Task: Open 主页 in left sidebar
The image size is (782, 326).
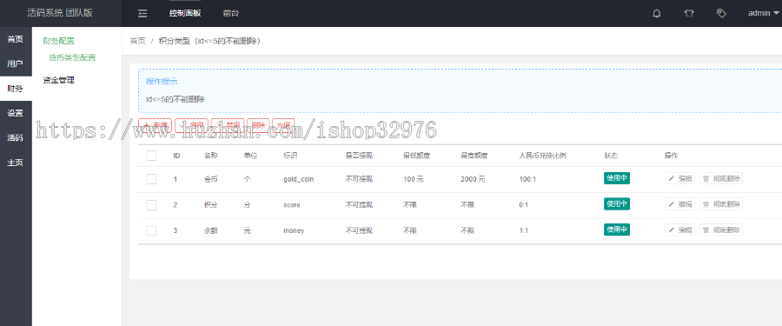Action: 16,163
